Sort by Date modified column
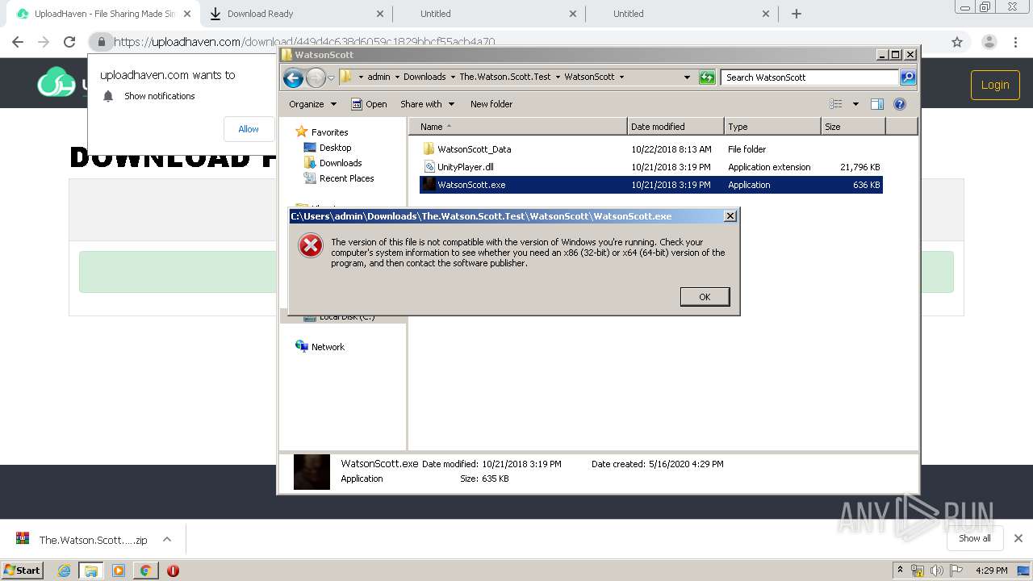 pyautogui.click(x=675, y=127)
